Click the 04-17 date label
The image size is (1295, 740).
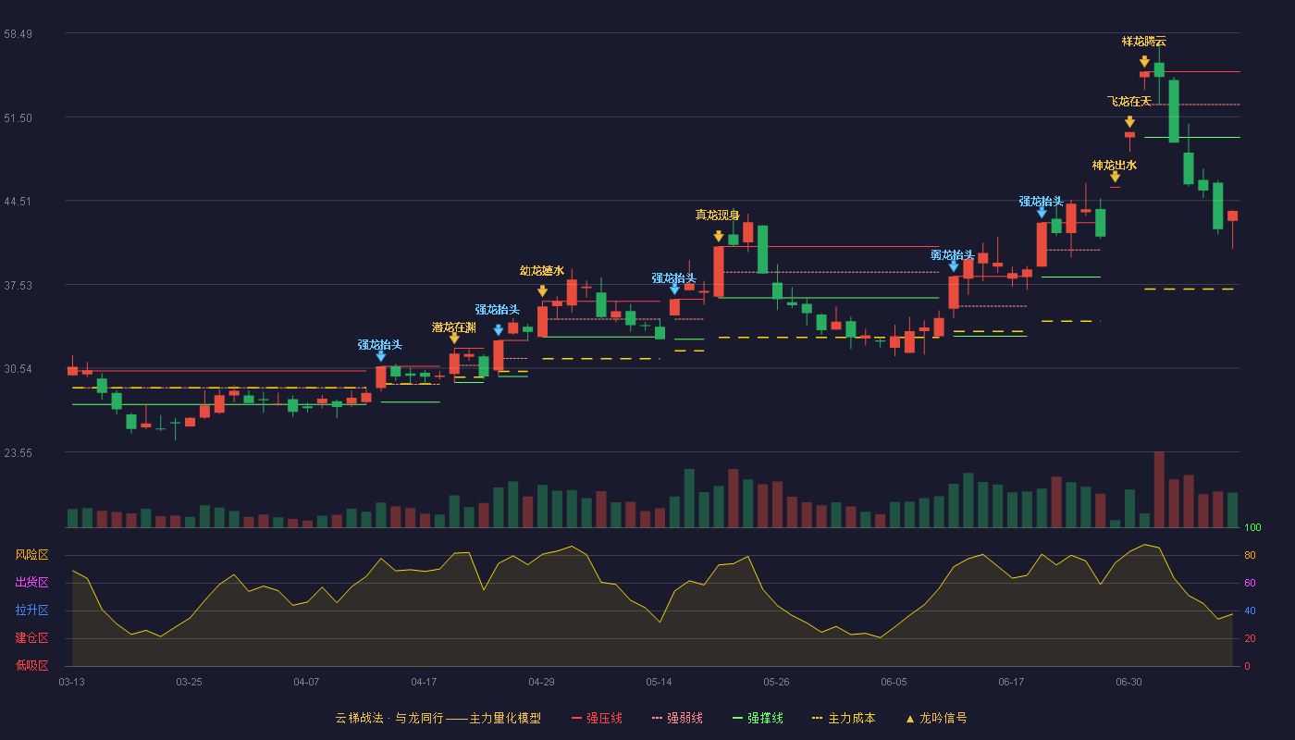coord(424,682)
